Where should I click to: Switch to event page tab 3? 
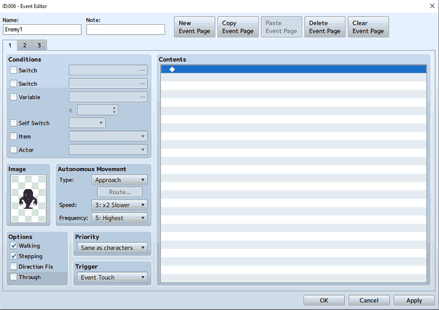(x=39, y=45)
